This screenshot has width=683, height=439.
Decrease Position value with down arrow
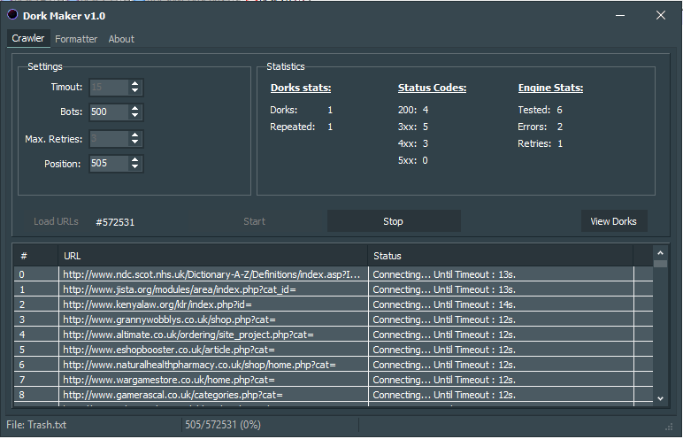click(x=134, y=167)
